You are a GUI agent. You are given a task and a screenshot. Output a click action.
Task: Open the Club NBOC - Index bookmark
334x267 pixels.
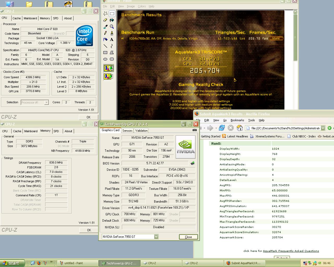pyautogui.click(x=301, y=136)
